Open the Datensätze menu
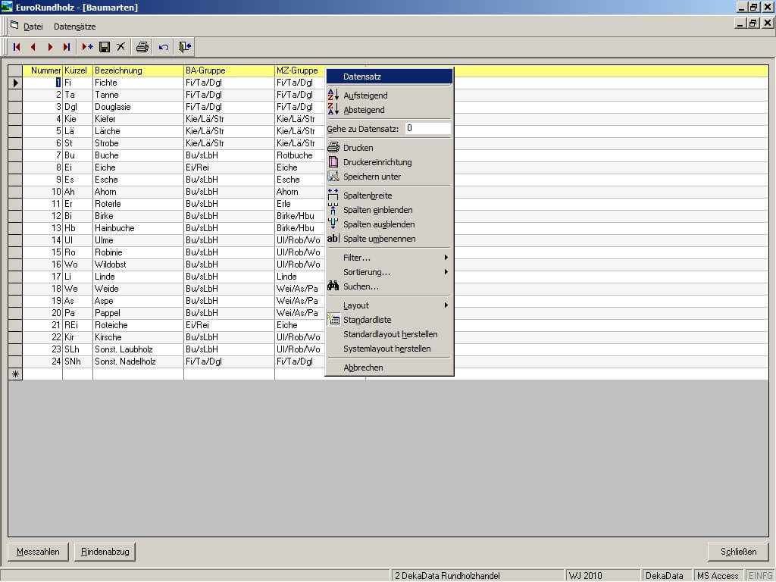Viewport: 776px width, 582px height. (75, 27)
